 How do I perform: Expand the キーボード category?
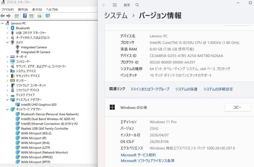(7, 57)
